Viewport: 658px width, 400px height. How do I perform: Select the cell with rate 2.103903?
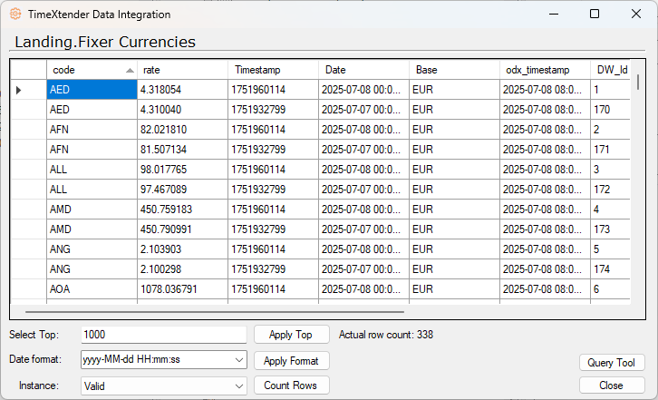pyautogui.click(x=182, y=249)
